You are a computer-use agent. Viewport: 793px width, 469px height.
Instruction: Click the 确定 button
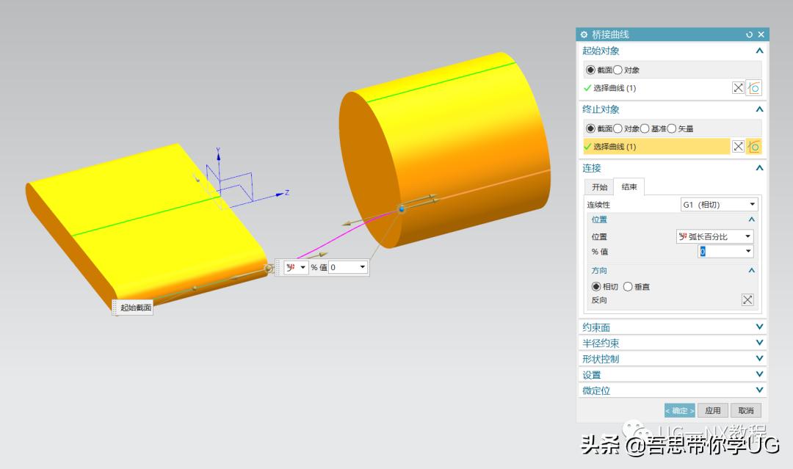tap(679, 410)
